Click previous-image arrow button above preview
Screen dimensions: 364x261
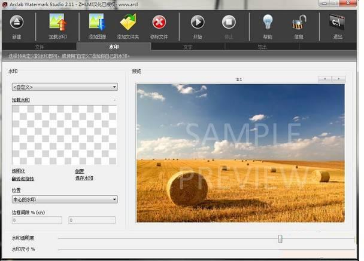(x=324, y=79)
